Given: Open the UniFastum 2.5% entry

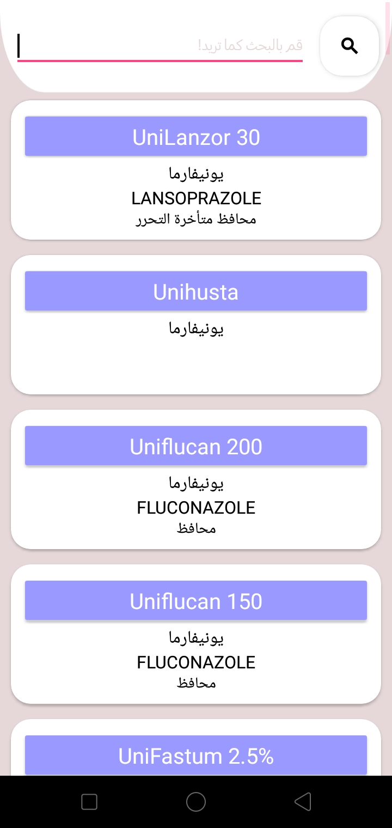Looking at the screenshot, I should click(196, 756).
